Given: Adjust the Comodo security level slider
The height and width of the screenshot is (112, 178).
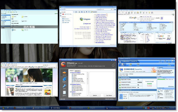Looking at the screenshot, I should pos(121,97).
